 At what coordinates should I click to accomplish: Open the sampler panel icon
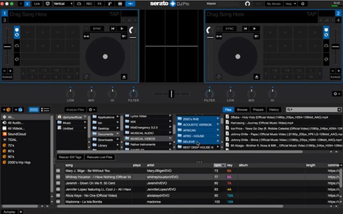[x=110, y=4]
